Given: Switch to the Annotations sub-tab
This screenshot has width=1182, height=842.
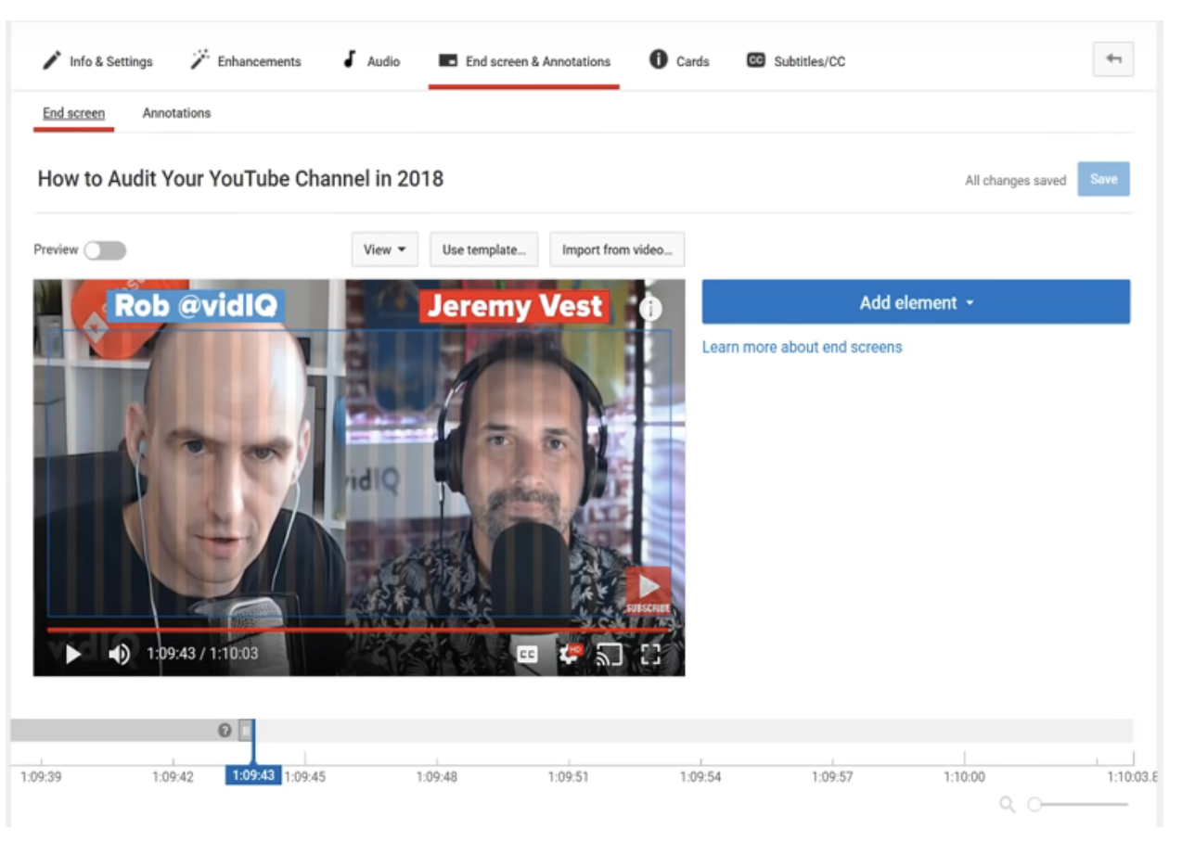Looking at the screenshot, I should click(176, 113).
